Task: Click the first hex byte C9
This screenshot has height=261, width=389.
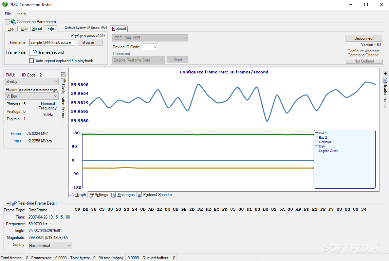Action: tap(77, 209)
